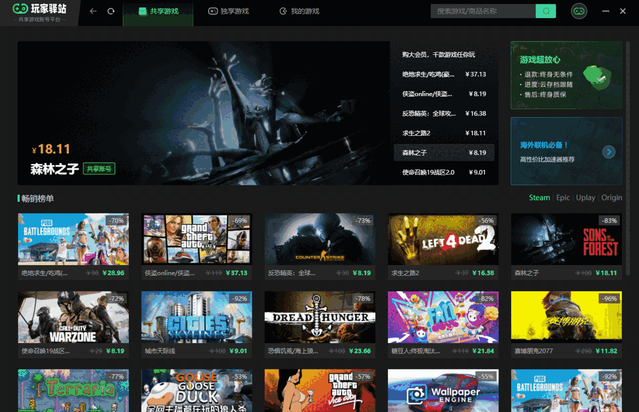This screenshot has width=639, height=412.
Task: Click the 求生之路2 card title
Action: tap(405, 273)
